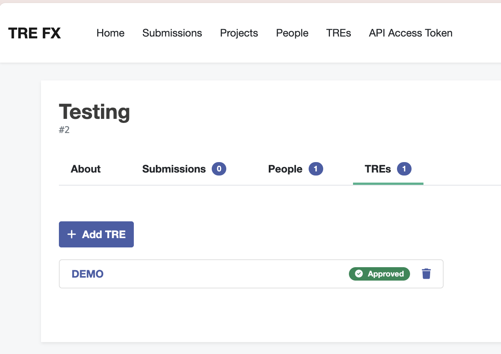Open Submissions from the top navigation

[172, 33]
